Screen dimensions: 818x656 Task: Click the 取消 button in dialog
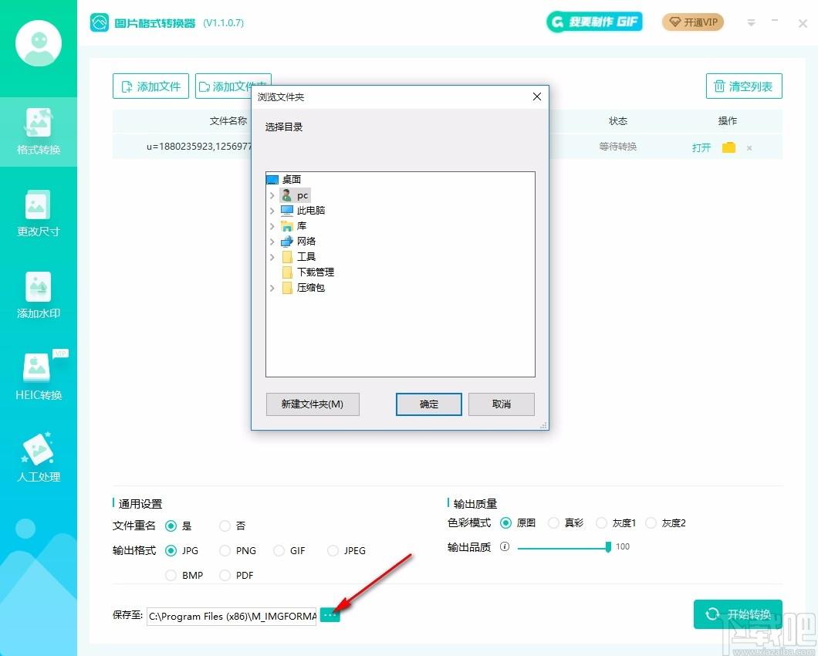click(x=502, y=404)
